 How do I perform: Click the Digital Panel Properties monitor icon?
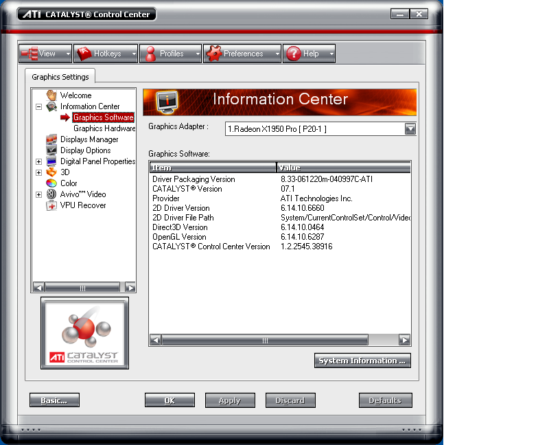click(x=51, y=161)
